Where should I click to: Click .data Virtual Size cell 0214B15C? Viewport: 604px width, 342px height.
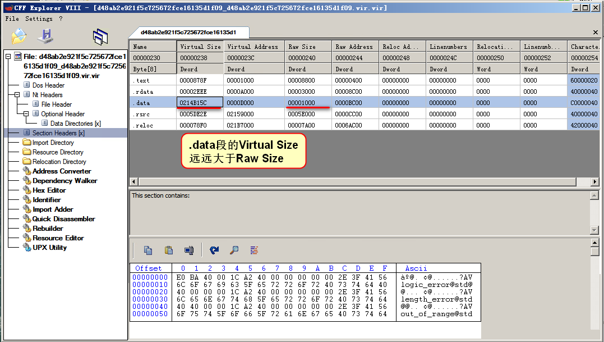(x=200, y=103)
